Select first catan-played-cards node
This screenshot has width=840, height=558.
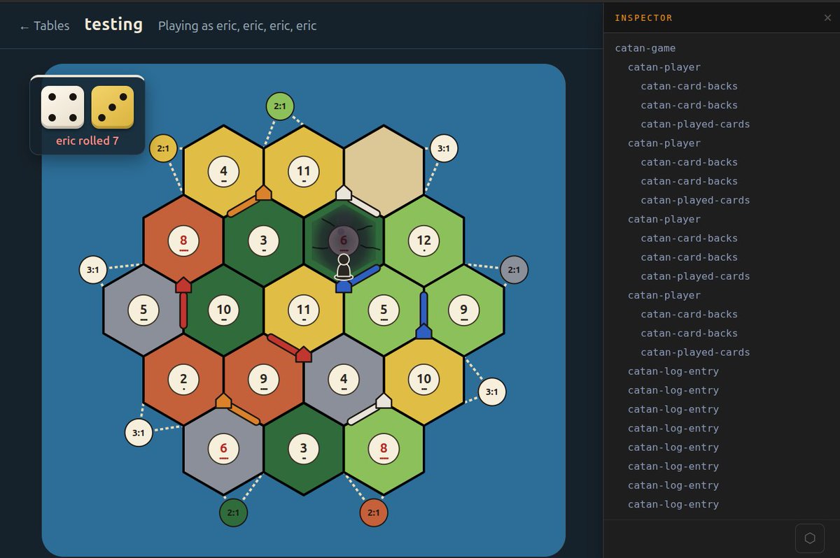pos(695,124)
